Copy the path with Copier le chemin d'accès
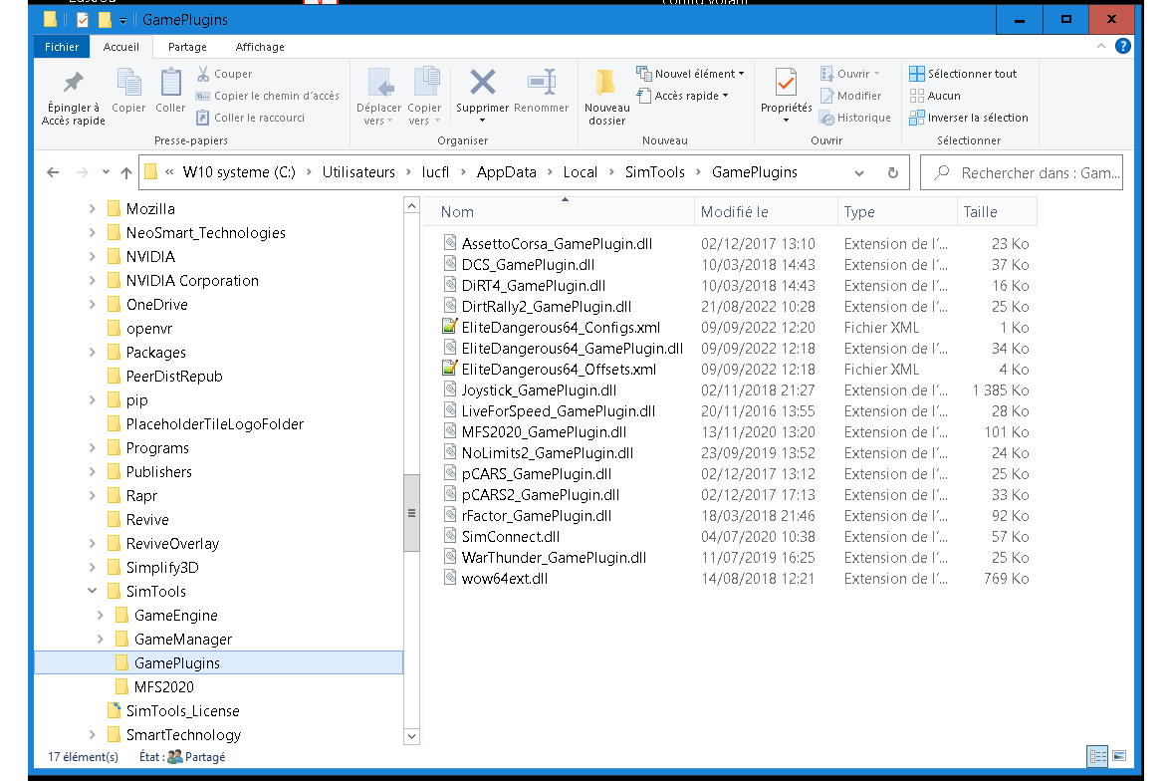The height and width of the screenshot is (781, 1171). 267,96
